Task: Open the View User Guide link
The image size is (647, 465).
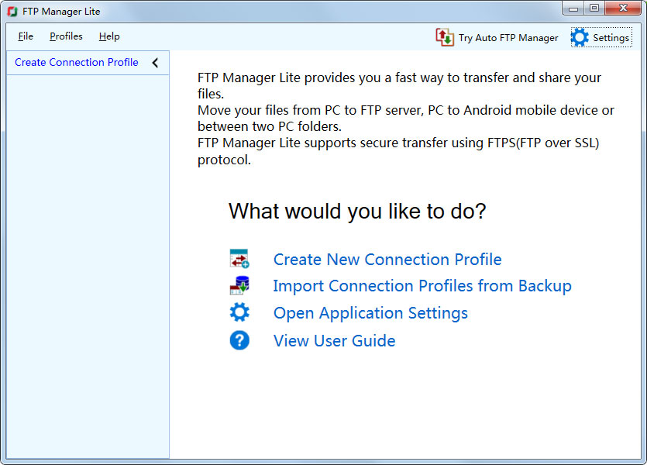Action: (x=334, y=340)
